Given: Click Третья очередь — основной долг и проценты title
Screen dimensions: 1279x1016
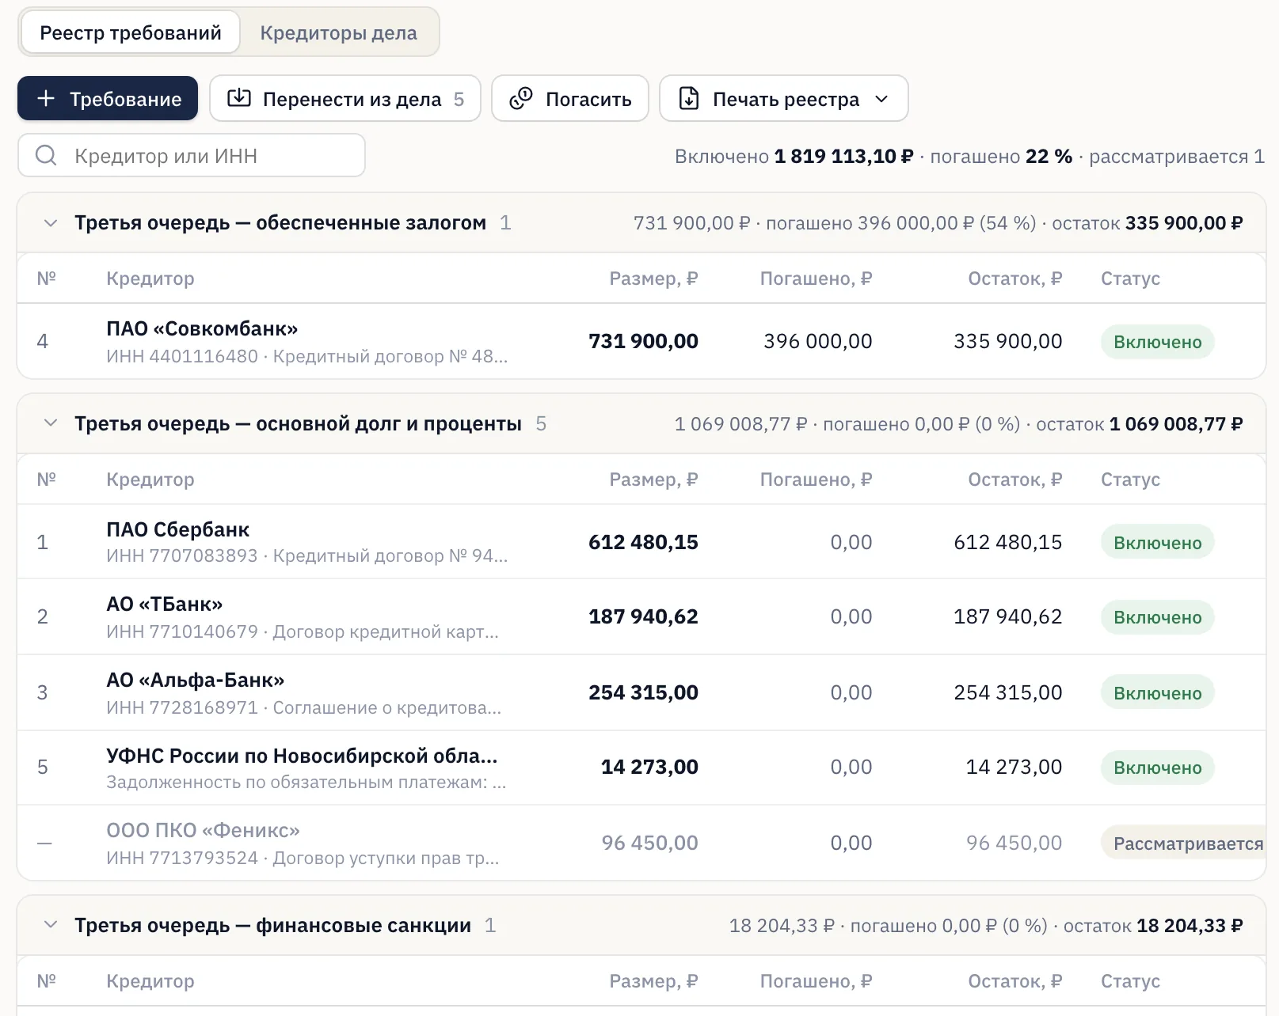Looking at the screenshot, I should tap(298, 423).
